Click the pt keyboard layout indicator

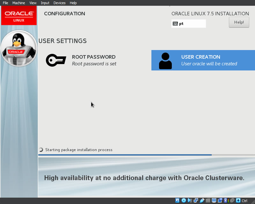coord(188,24)
